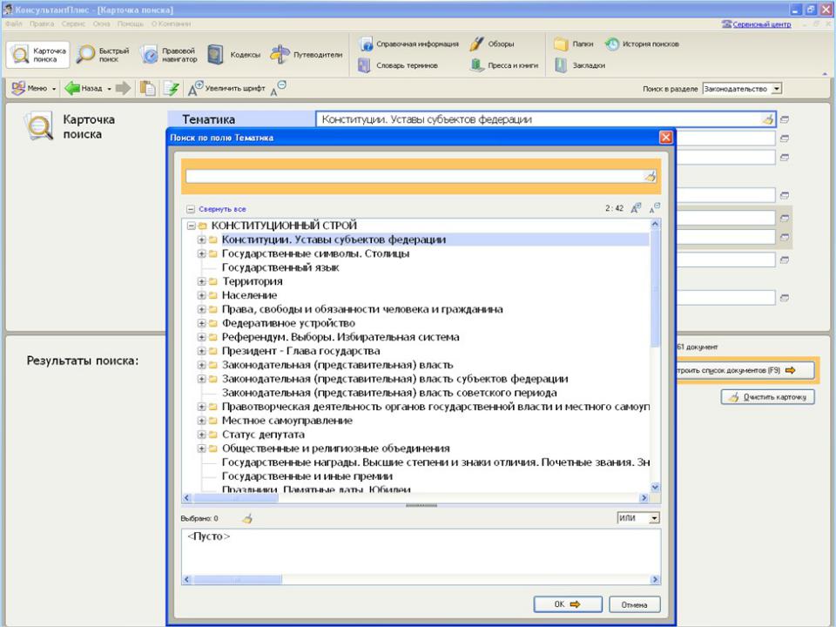836x627 pixels.
Task: Decrease font icon in dialog
Action: coord(655,208)
